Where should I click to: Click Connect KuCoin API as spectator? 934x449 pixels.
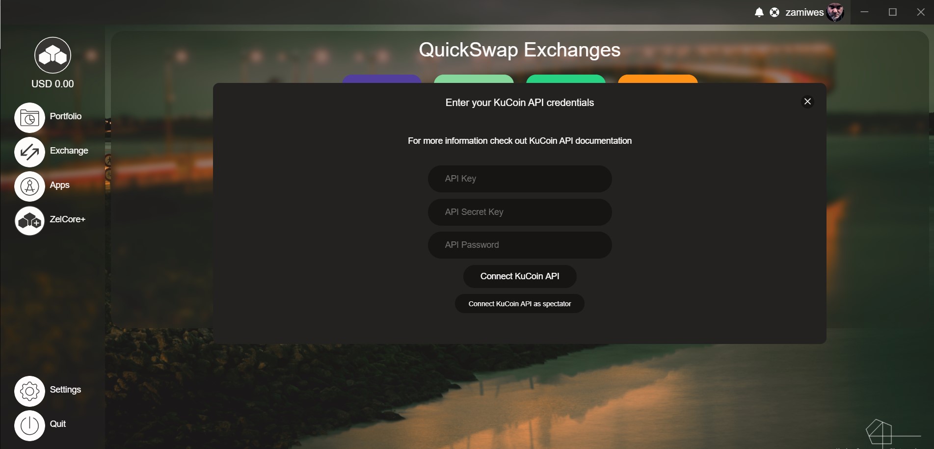(520, 304)
